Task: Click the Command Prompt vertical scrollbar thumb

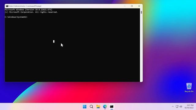Action: (x=141, y=12)
